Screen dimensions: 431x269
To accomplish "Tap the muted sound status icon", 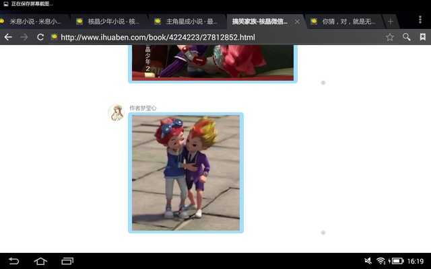I will [x=368, y=261].
